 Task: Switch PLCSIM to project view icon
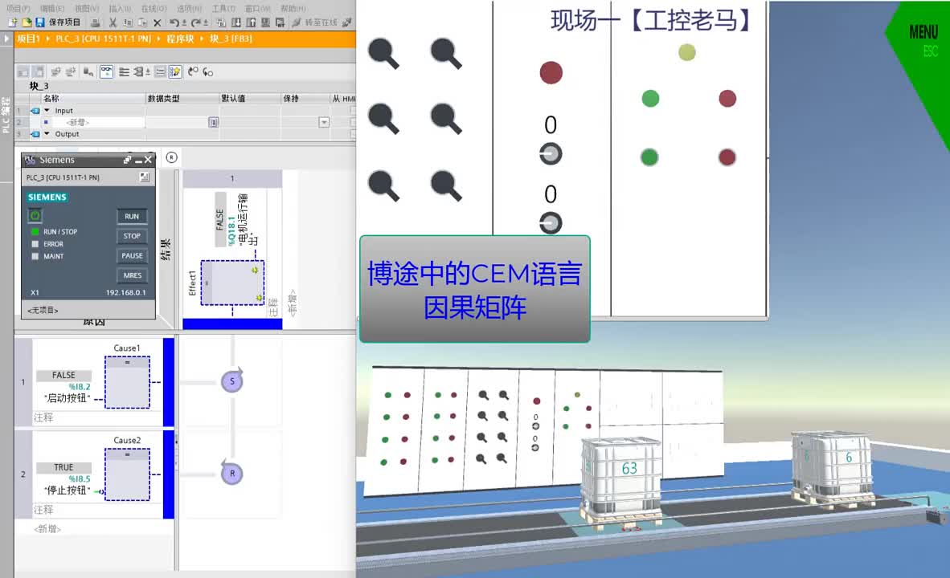(x=144, y=177)
